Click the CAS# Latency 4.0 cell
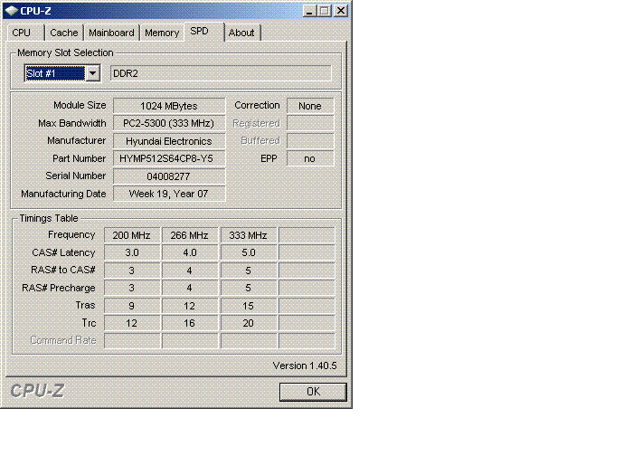 point(190,252)
